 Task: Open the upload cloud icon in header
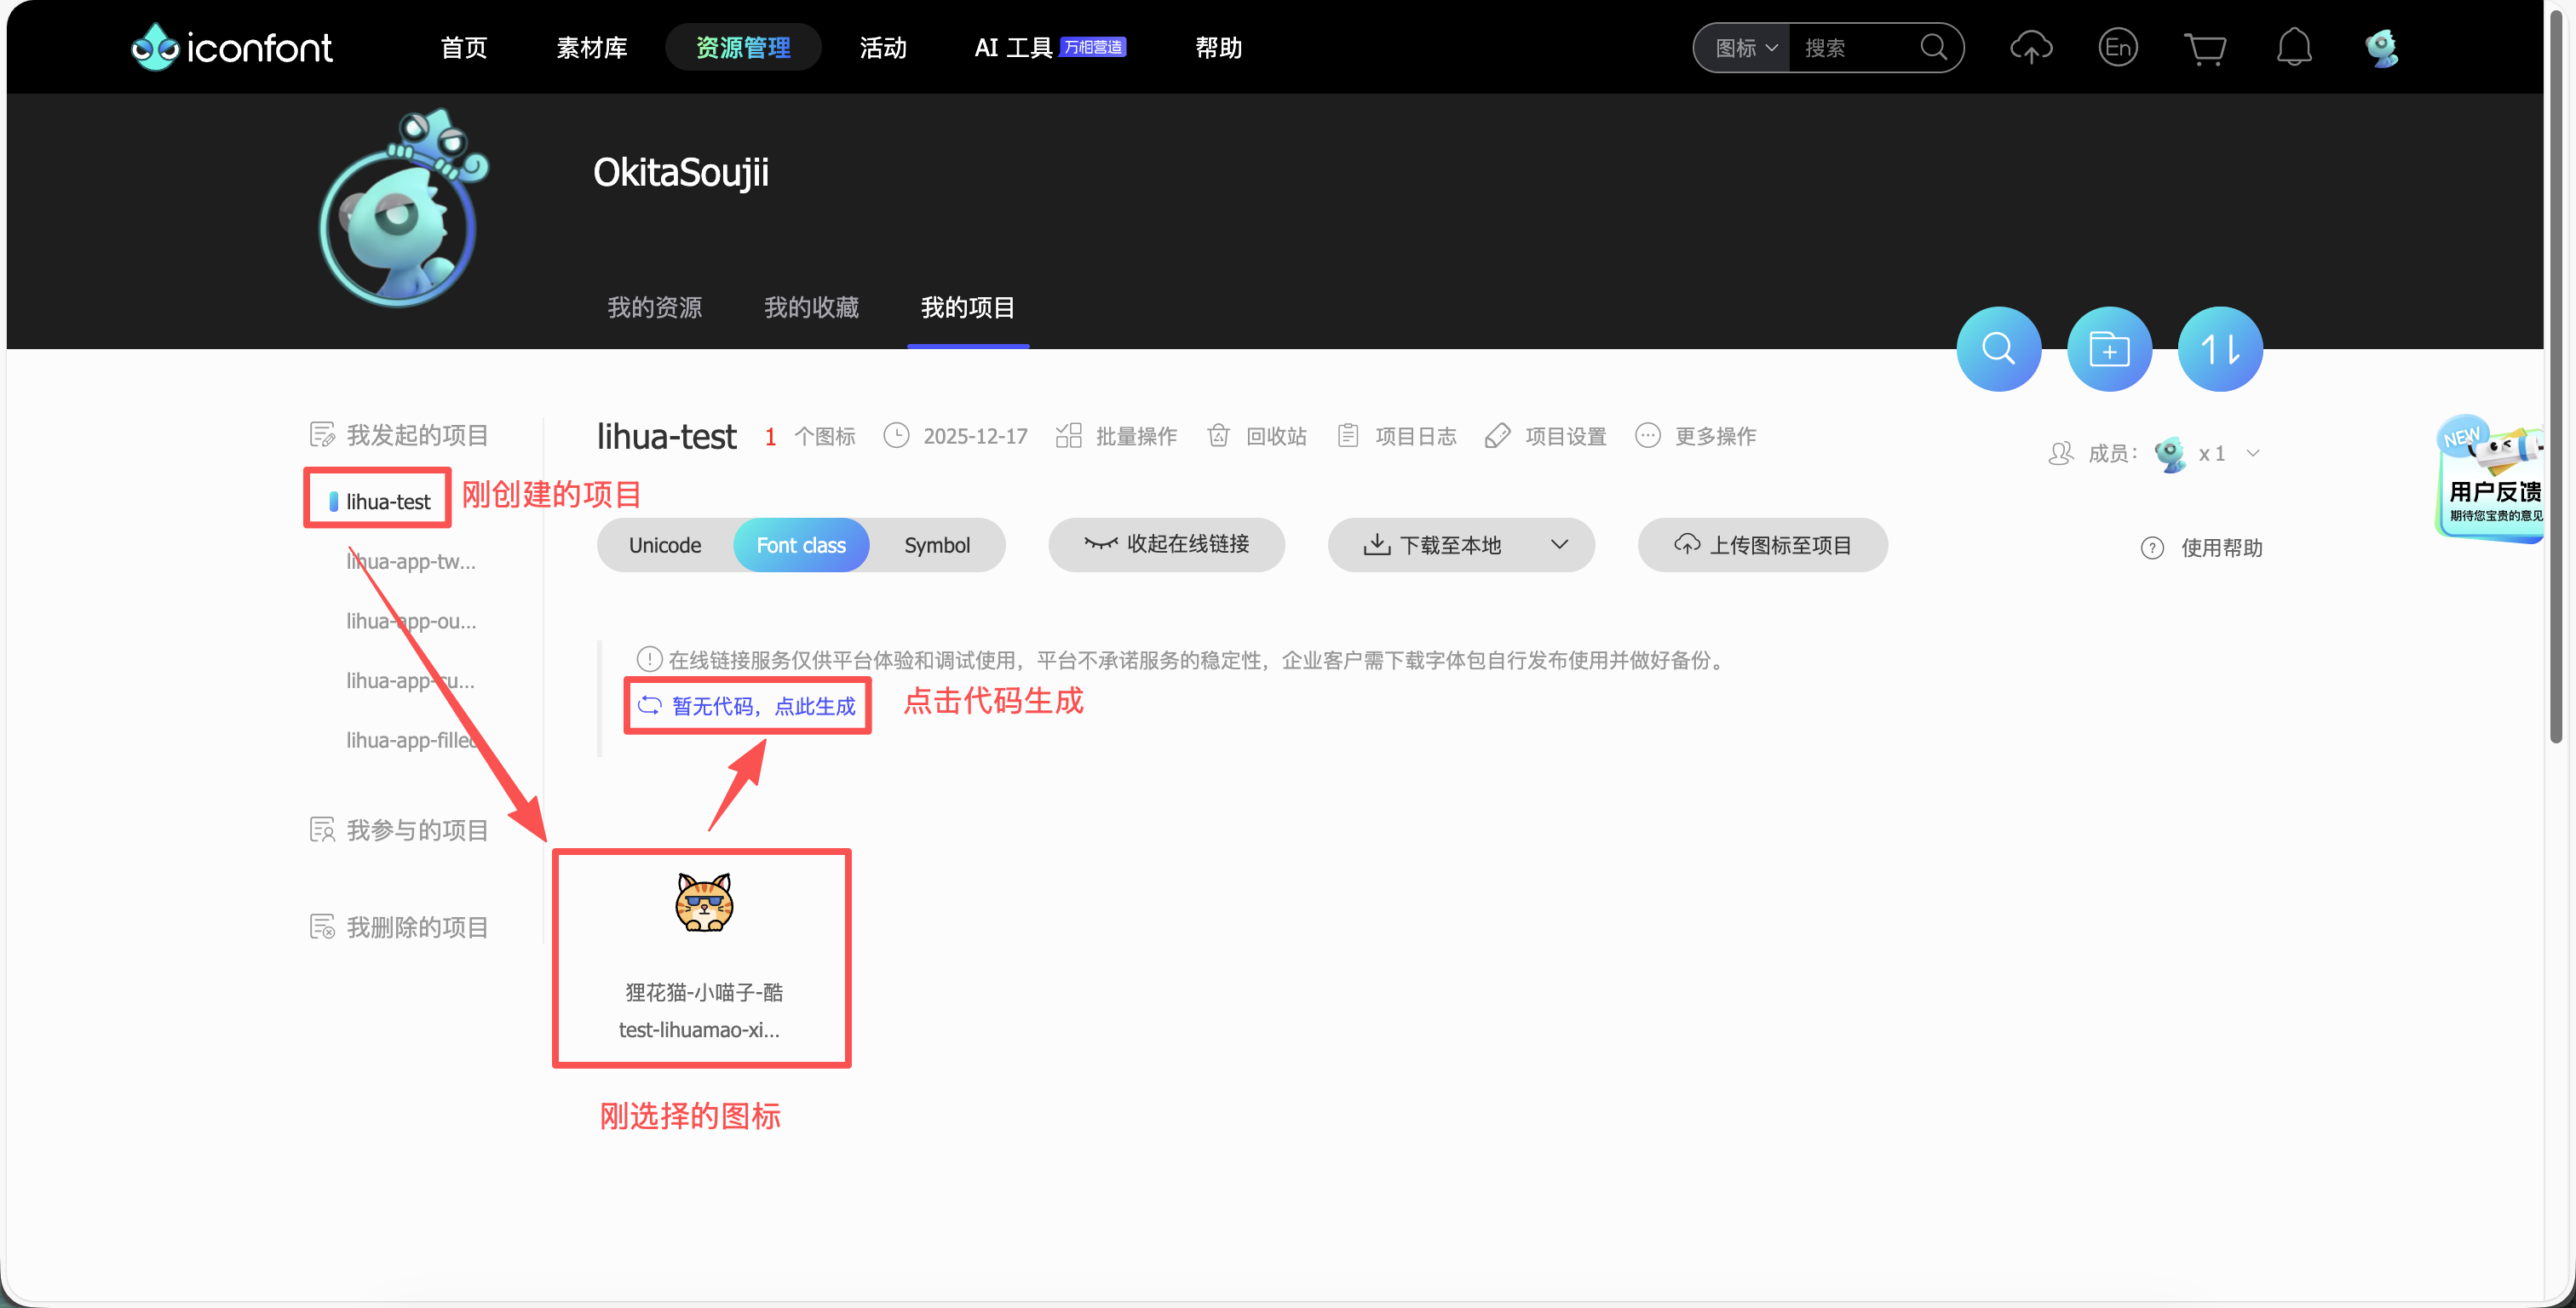tap(2030, 47)
